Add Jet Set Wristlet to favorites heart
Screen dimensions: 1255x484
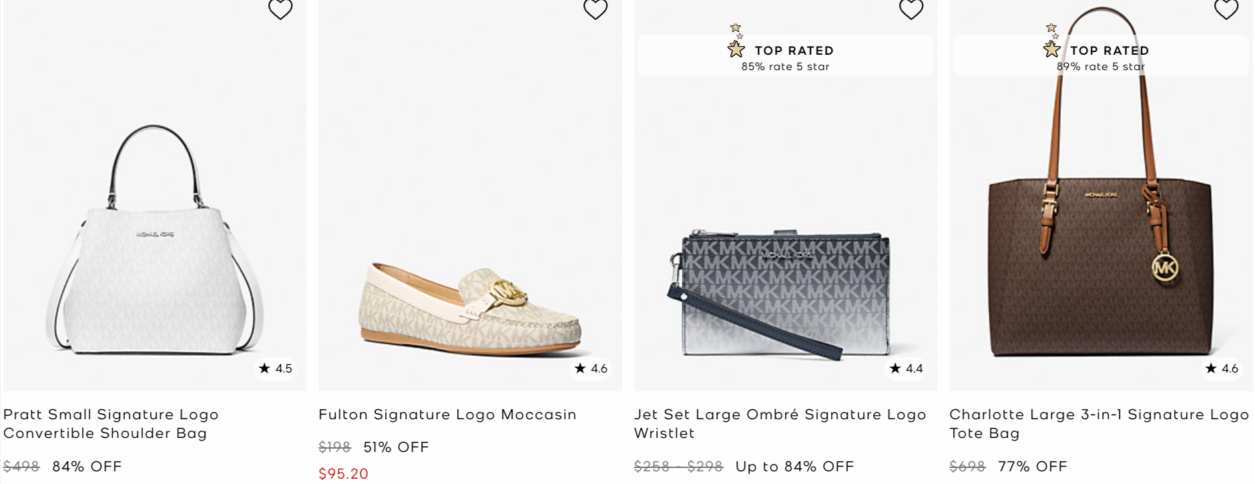[x=911, y=9]
